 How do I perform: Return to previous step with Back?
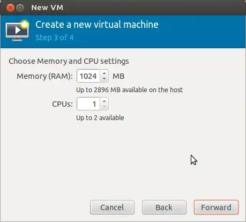click(164, 208)
